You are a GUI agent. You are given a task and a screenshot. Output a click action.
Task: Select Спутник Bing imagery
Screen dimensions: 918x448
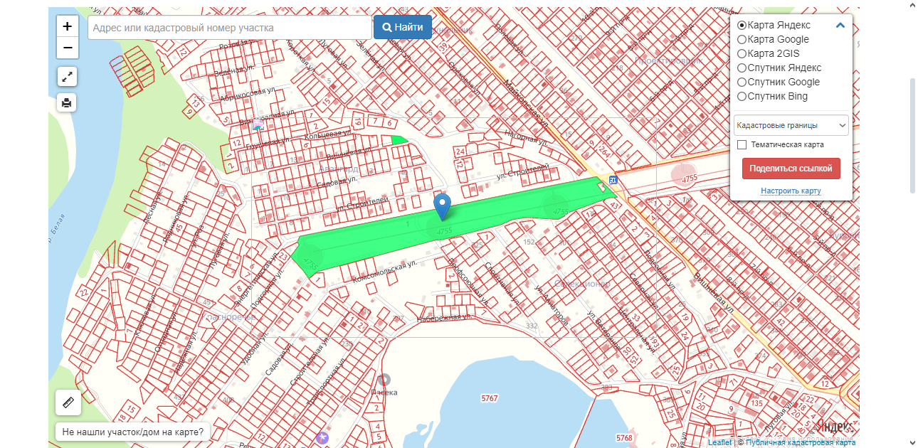pos(742,97)
